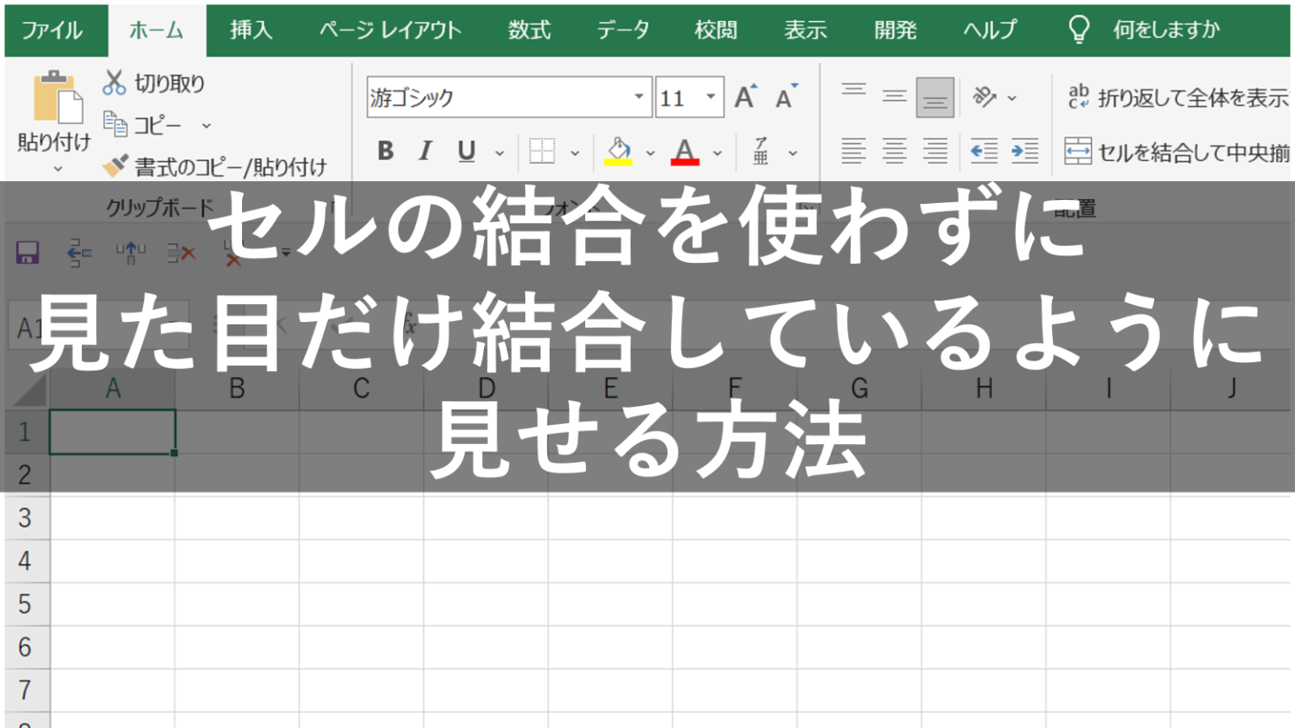Click Decrease Indent icon
Image resolution: width=1295 pixels, height=728 pixels.
[984, 151]
